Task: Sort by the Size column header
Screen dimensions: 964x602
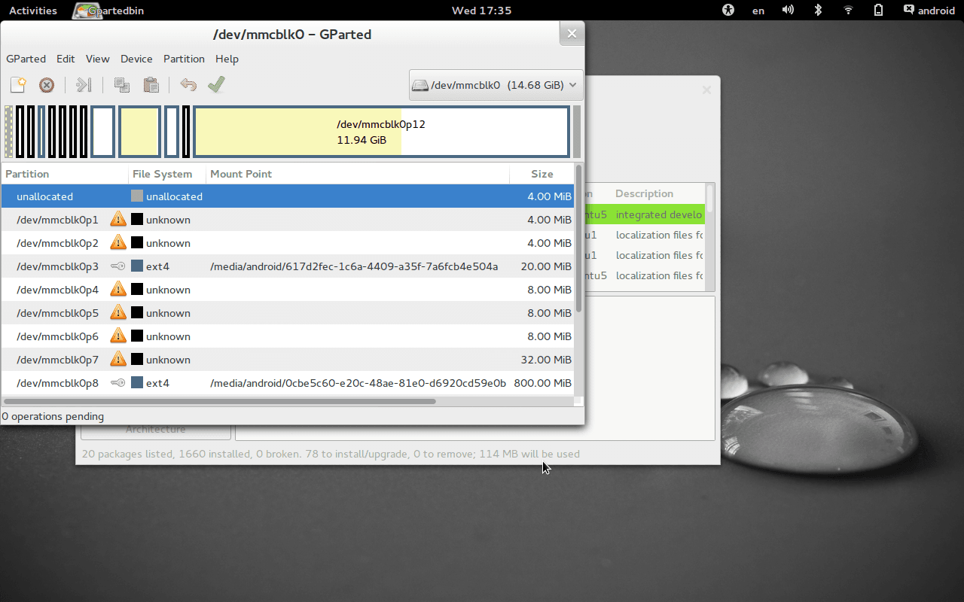Action: 541,174
